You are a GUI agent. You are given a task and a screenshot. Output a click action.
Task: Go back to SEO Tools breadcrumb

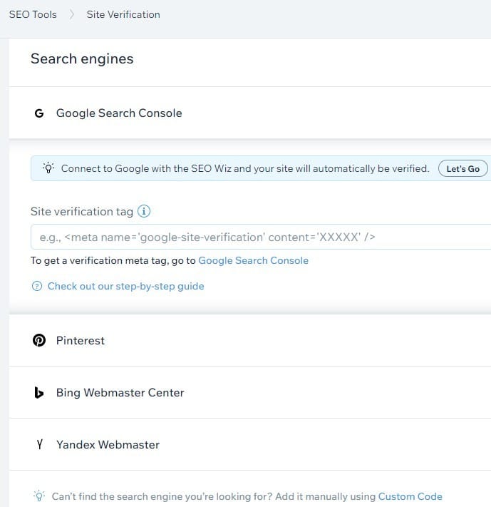33,14
